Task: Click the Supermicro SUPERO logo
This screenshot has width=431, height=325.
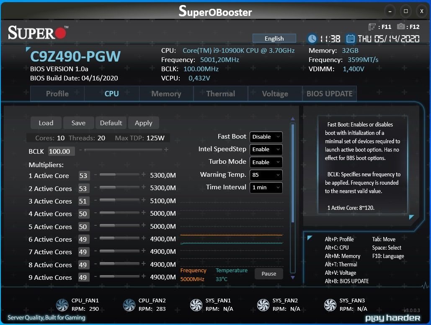Action: (38, 32)
